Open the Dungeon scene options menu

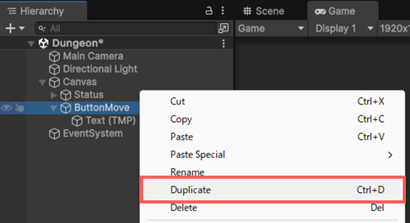pyautogui.click(x=223, y=44)
